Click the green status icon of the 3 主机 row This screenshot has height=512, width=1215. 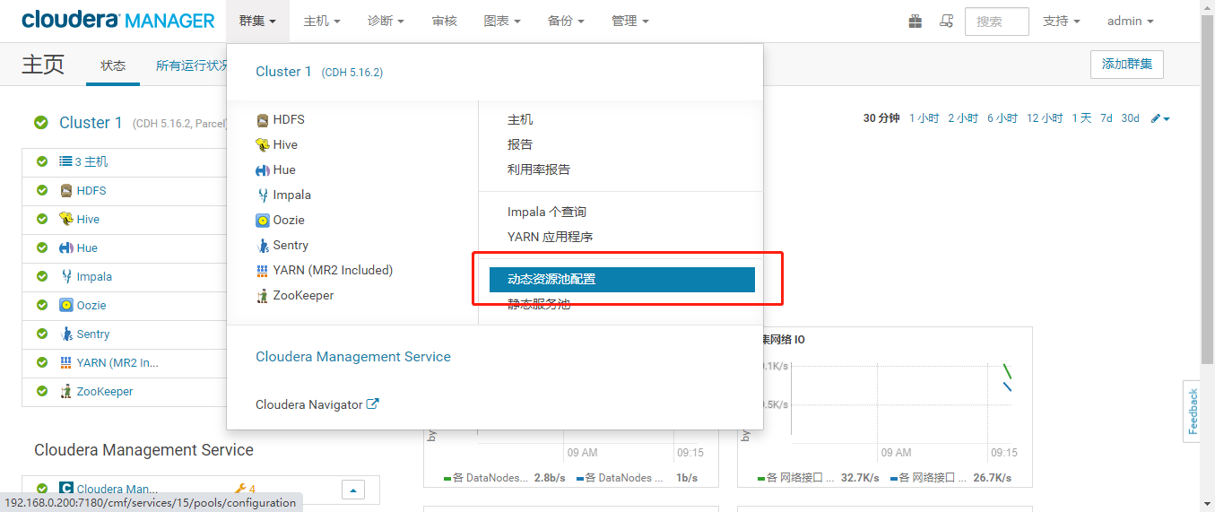41,161
